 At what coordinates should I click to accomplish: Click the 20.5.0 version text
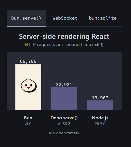(x=100, y=124)
